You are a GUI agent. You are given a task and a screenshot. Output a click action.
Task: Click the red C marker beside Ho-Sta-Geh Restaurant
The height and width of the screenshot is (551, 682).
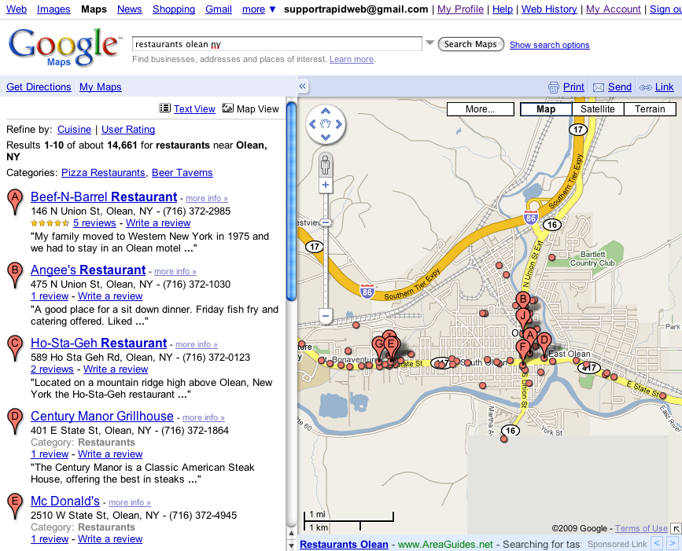click(x=15, y=347)
